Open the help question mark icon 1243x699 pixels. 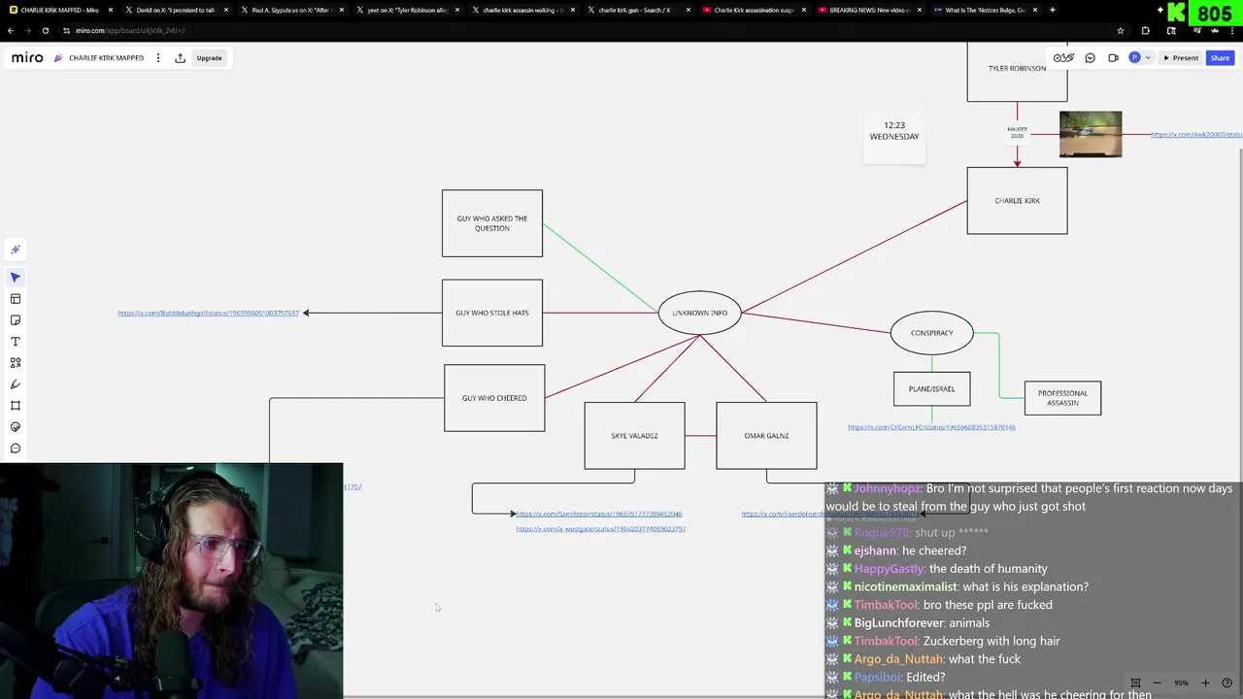[x=1227, y=683]
